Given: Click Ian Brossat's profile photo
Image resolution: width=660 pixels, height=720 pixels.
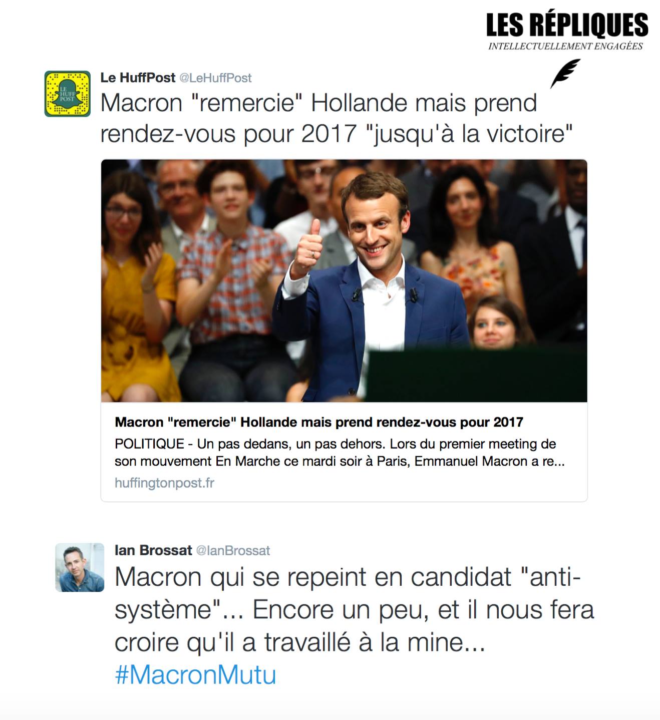Looking at the screenshot, I should click(80, 567).
